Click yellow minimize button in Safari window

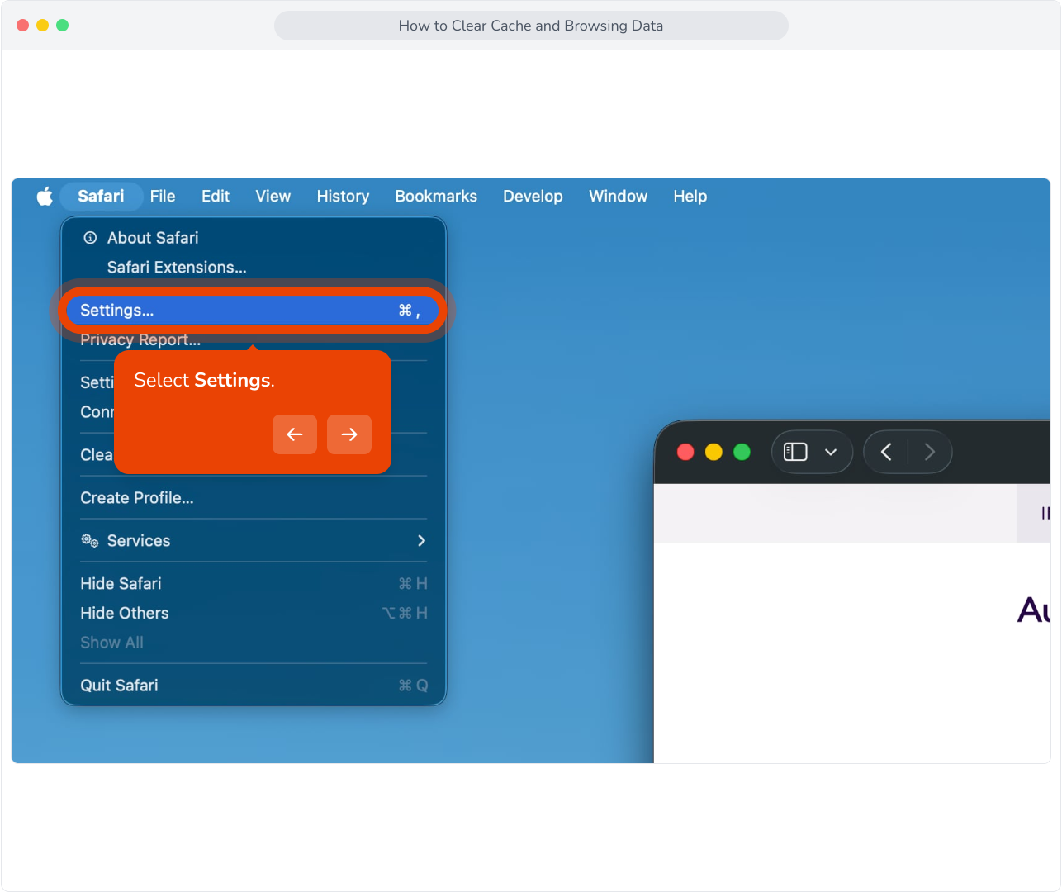[714, 452]
